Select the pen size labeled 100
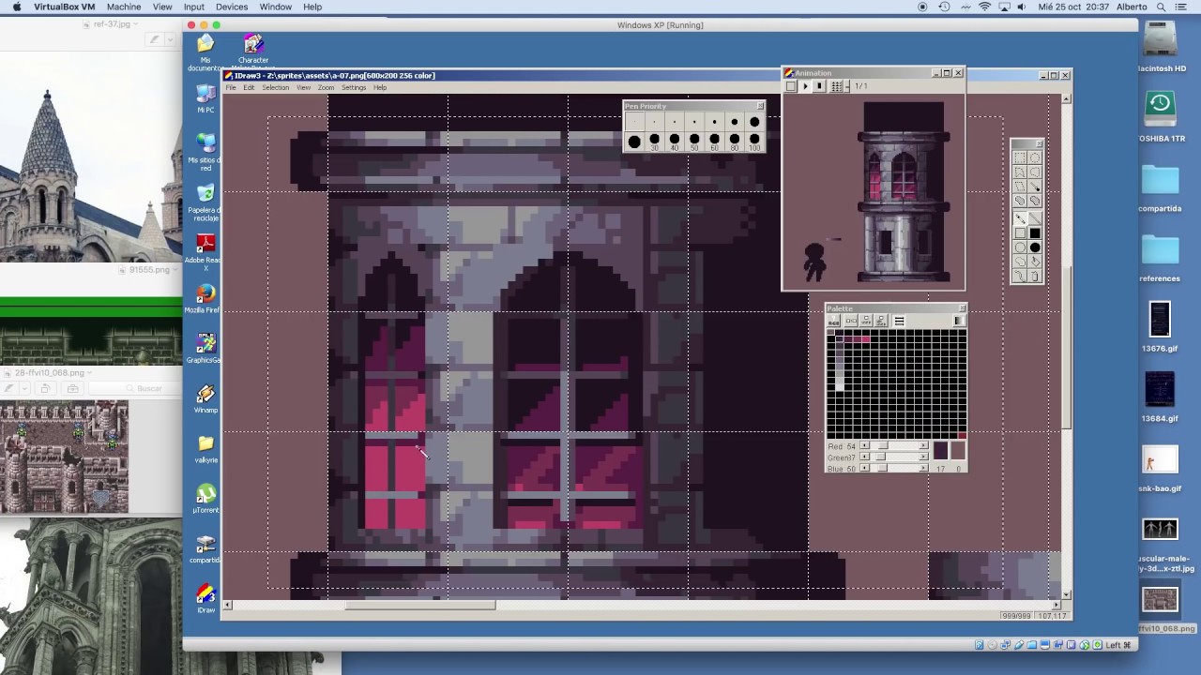1201x675 pixels. tap(754, 142)
